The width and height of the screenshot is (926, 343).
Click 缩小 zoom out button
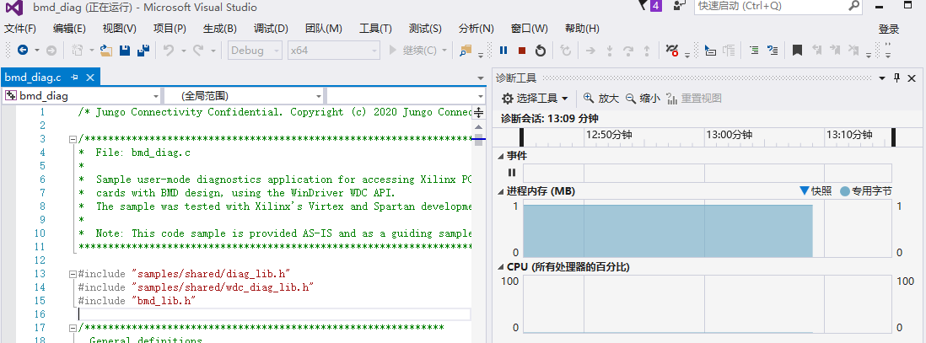coord(643,98)
